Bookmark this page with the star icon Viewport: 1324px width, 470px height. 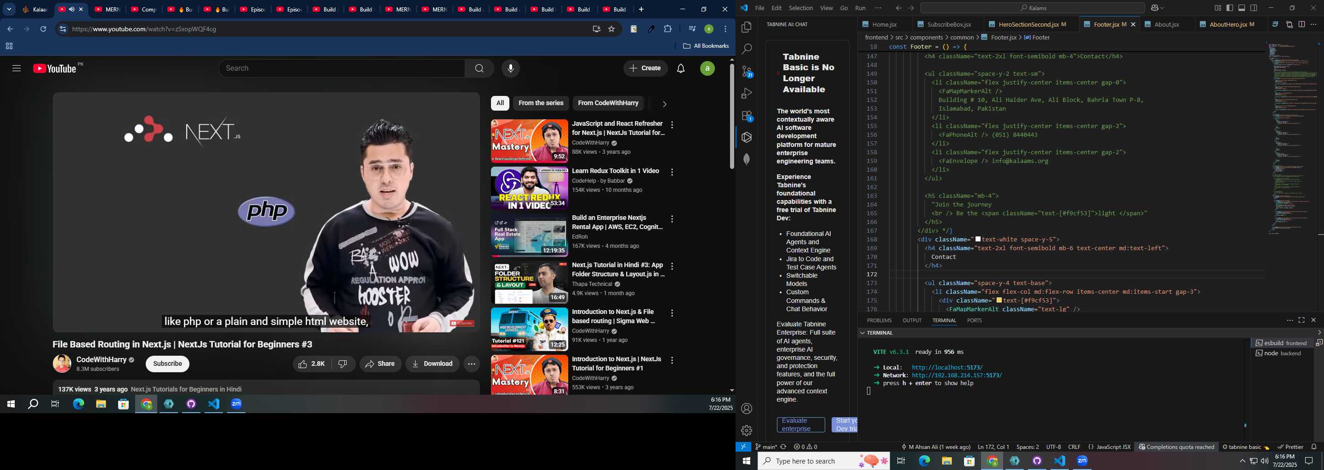coord(611,29)
